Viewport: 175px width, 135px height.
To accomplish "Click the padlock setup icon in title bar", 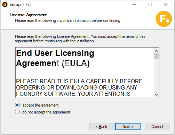I will [x=5, y=5].
